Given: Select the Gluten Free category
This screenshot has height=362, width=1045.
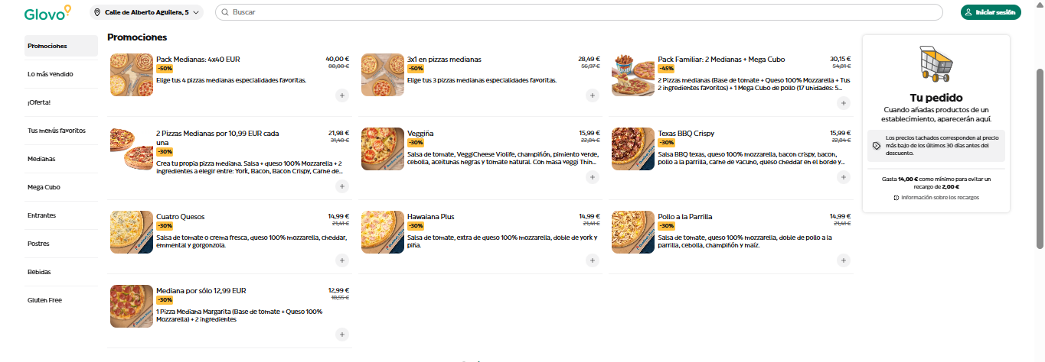Looking at the screenshot, I should tap(61, 300).
